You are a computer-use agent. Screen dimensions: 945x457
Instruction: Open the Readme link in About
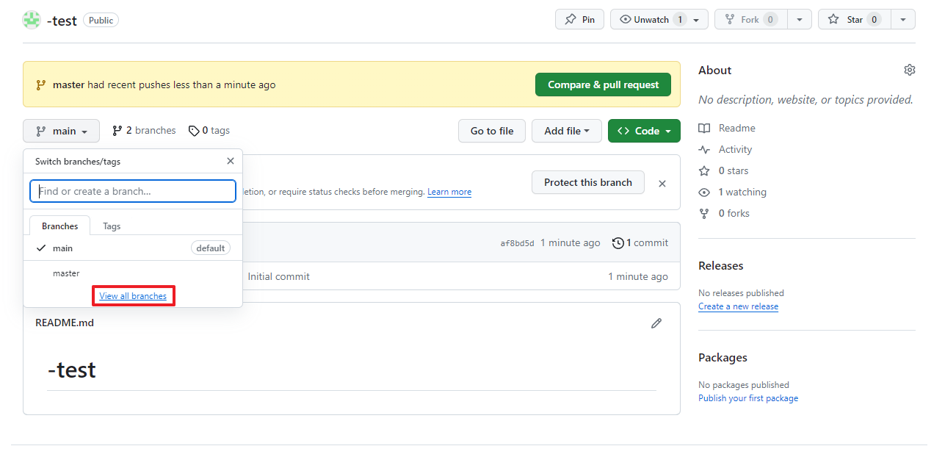(728, 128)
